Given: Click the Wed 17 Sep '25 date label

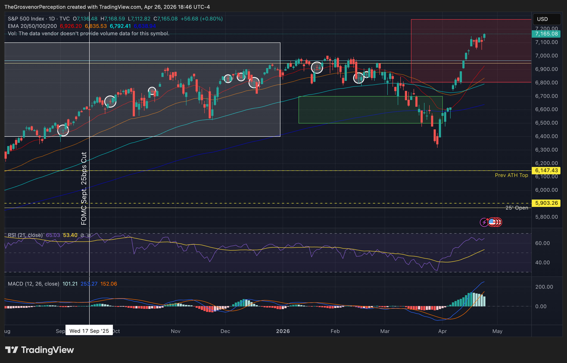Looking at the screenshot, I should click(x=89, y=331).
